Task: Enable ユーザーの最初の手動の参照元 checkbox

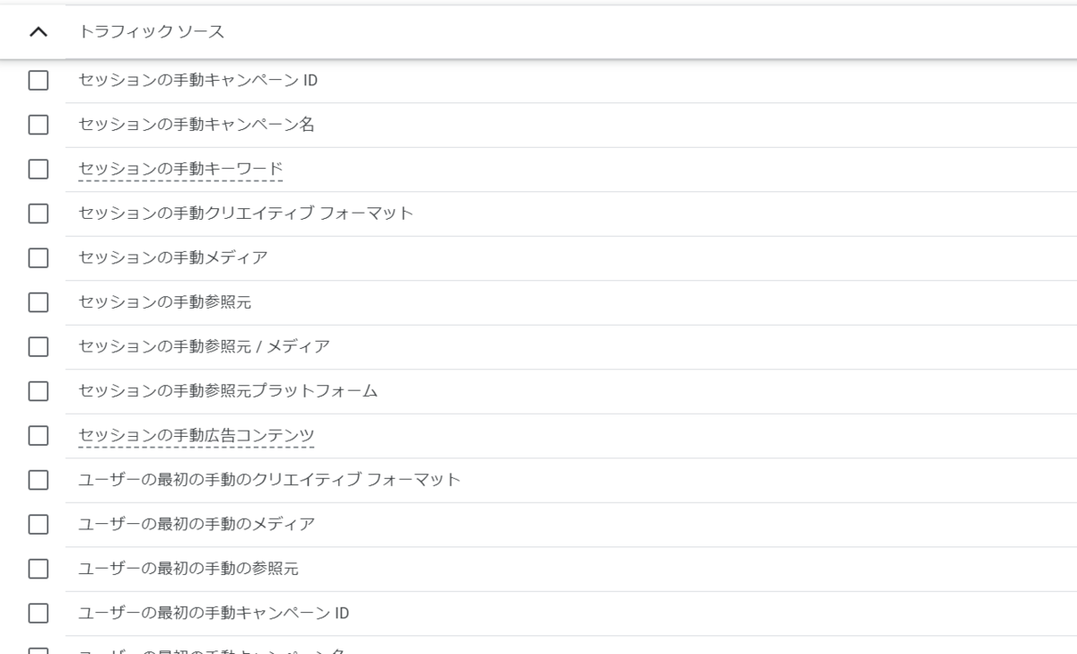Action: (x=38, y=570)
